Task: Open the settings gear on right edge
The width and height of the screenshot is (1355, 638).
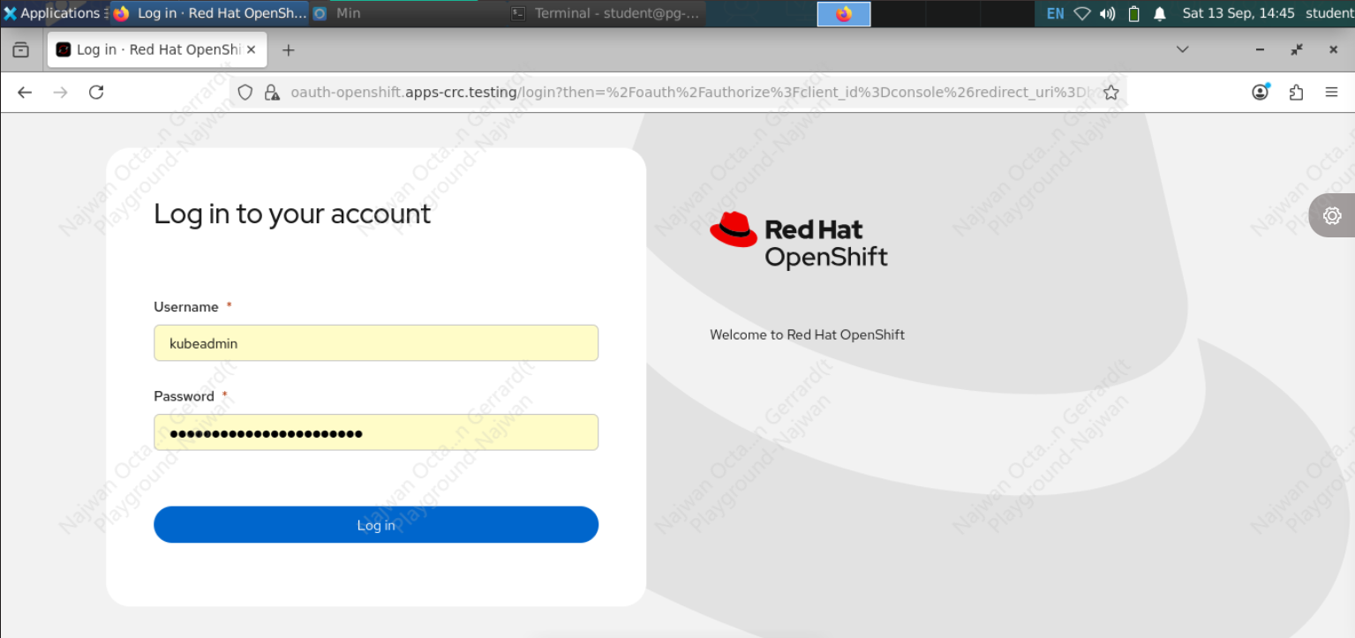Action: 1332,215
